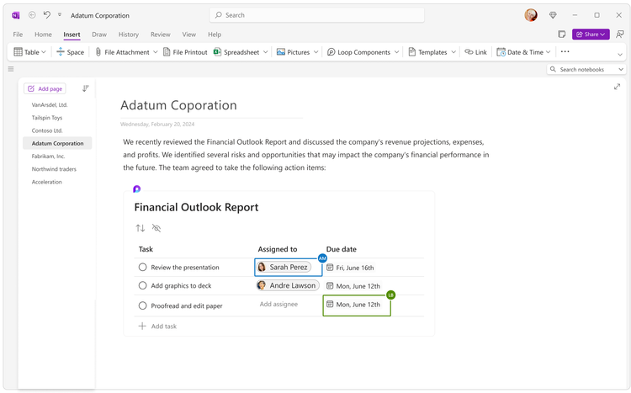Click the Share button
This screenshot has height=393, width=631.
pos(591,35)
